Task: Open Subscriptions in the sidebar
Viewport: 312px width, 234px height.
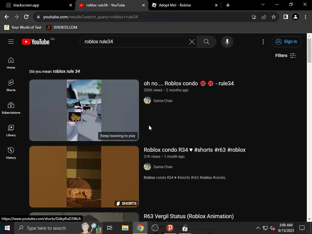Action: pyautogui.click(x=11, y=108)
